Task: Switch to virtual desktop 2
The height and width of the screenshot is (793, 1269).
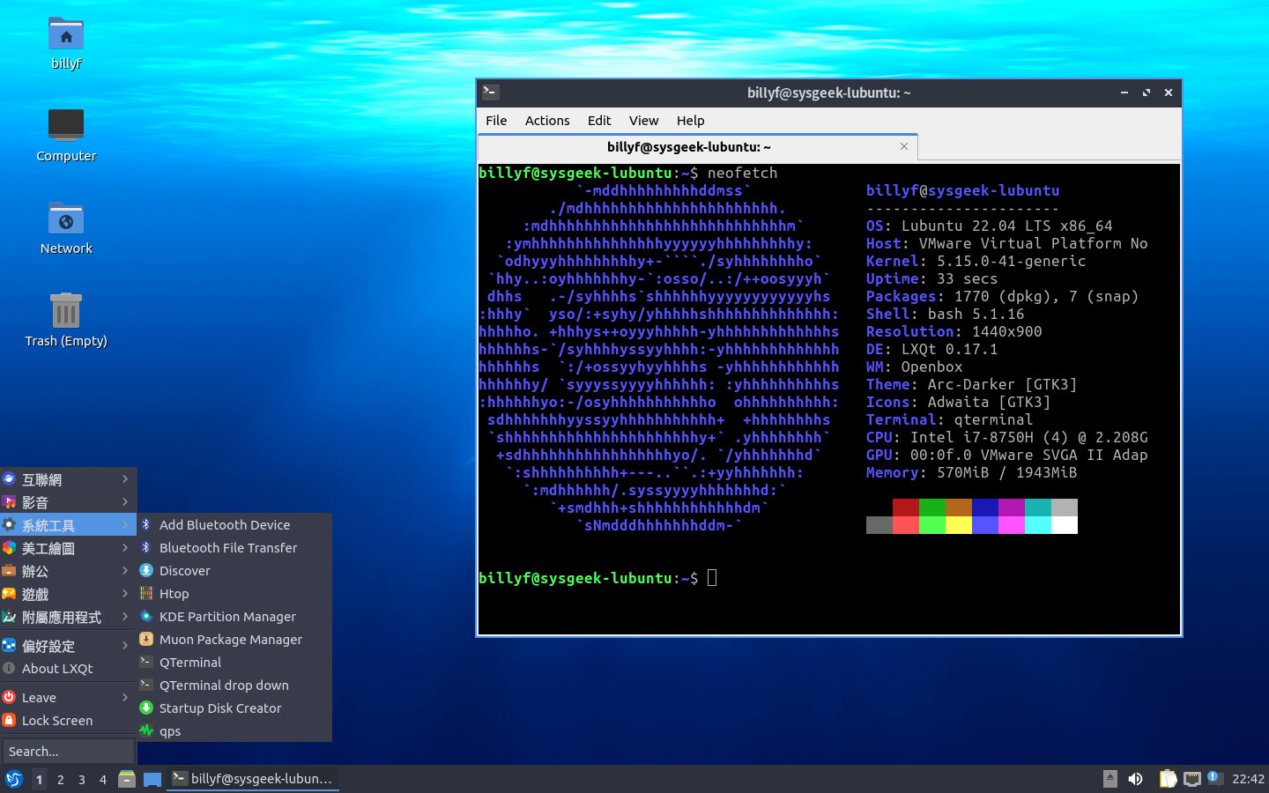Action: [60, 779]
